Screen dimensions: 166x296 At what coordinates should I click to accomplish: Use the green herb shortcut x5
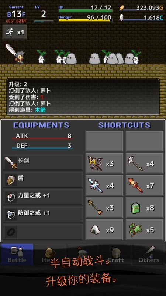(145, 230)
